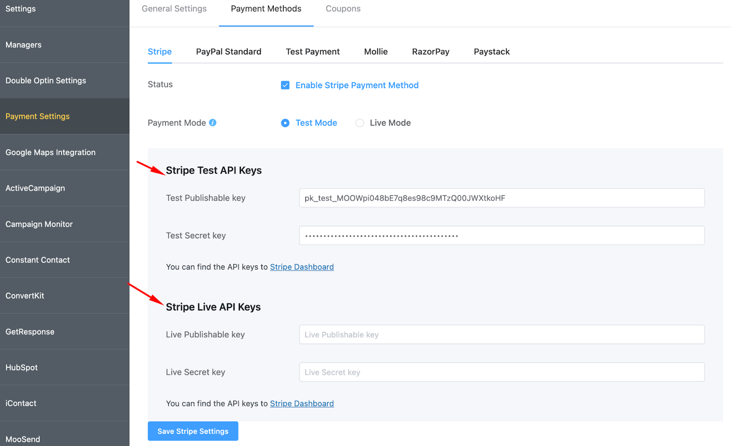Select the Test Mode radio button
The image size is (731, 446).
285,123
